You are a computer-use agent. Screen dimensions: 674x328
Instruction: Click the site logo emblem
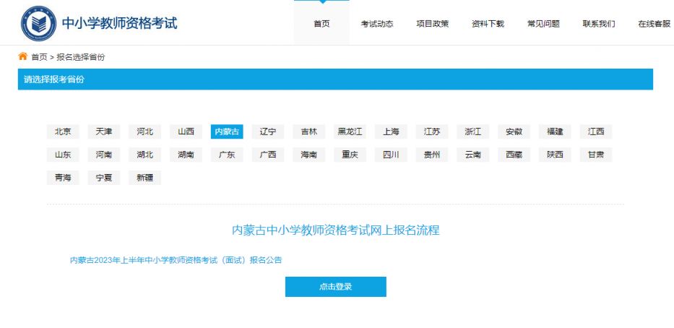point(38,23)
